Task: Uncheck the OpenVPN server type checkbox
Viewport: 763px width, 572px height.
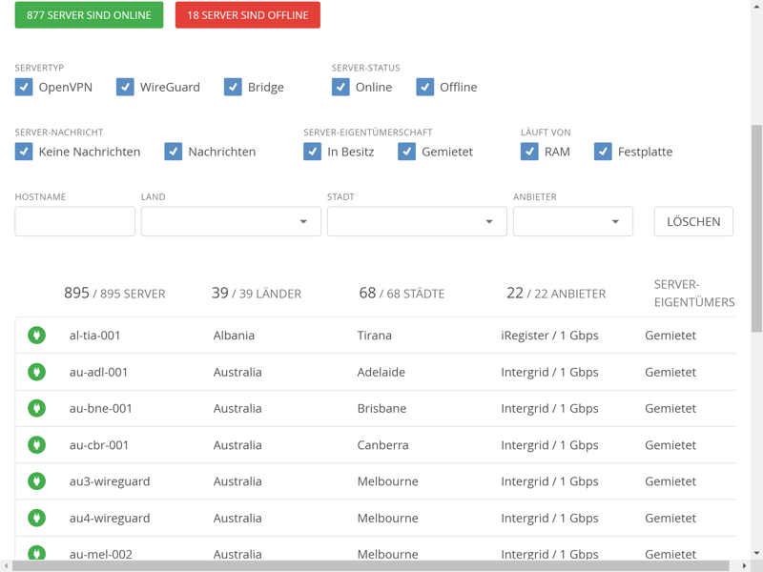Action: pos(24,87)
